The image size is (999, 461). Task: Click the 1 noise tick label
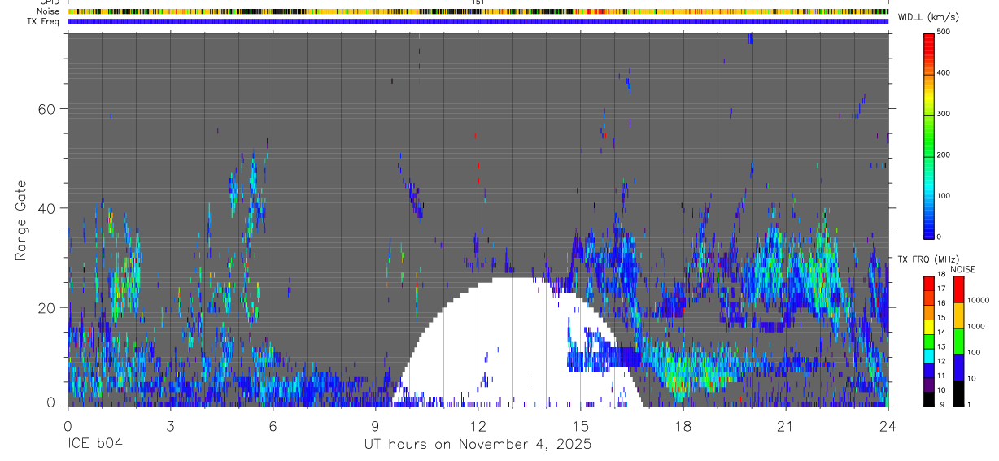pyautogui.click(x=969, y=404)
